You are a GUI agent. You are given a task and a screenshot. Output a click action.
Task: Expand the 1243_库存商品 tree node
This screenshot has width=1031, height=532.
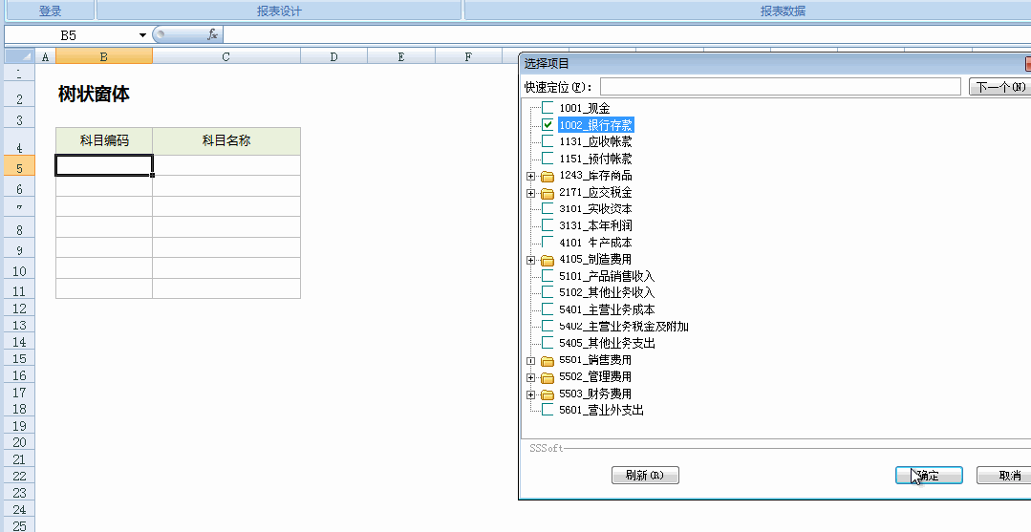[530, 177]
